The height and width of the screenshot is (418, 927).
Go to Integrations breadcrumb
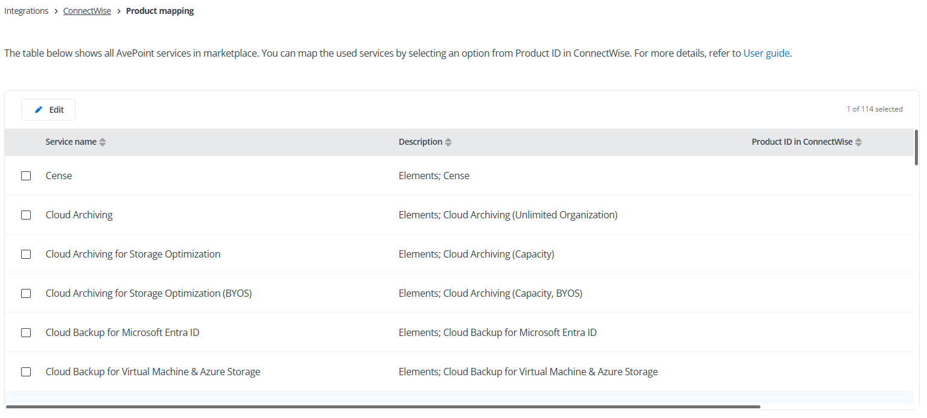[x=27, y=11]
